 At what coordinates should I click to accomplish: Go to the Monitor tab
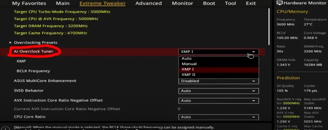pyautogui.click(x=182, y=3)
